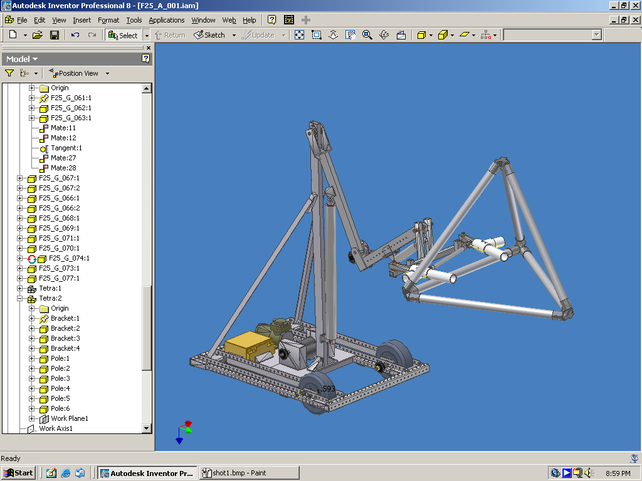Open the Edit menu
Screen dimensions: 642x481
[39, 20]
